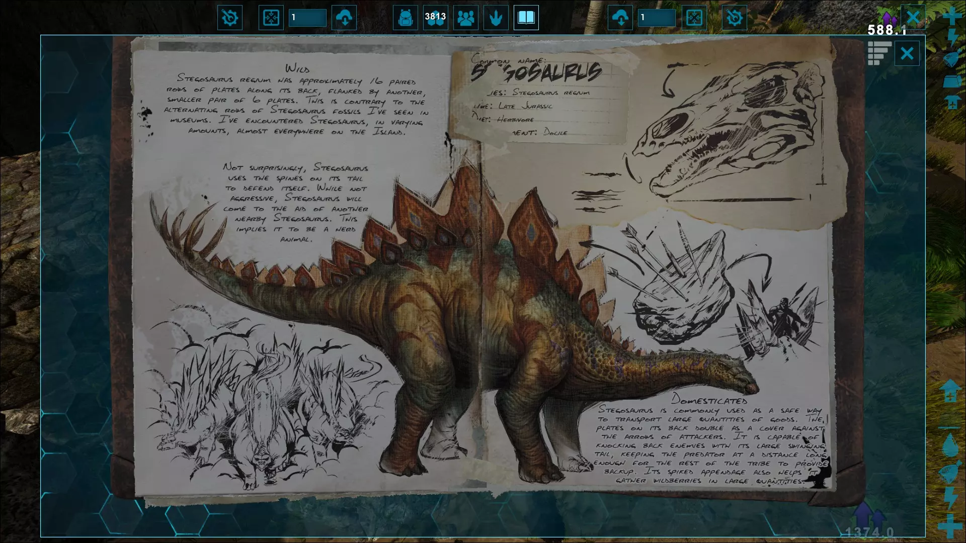The width and height of the screenshot is (966, 543).
Task: Click the left inward-arrows square icon
Action: [271, 18]
